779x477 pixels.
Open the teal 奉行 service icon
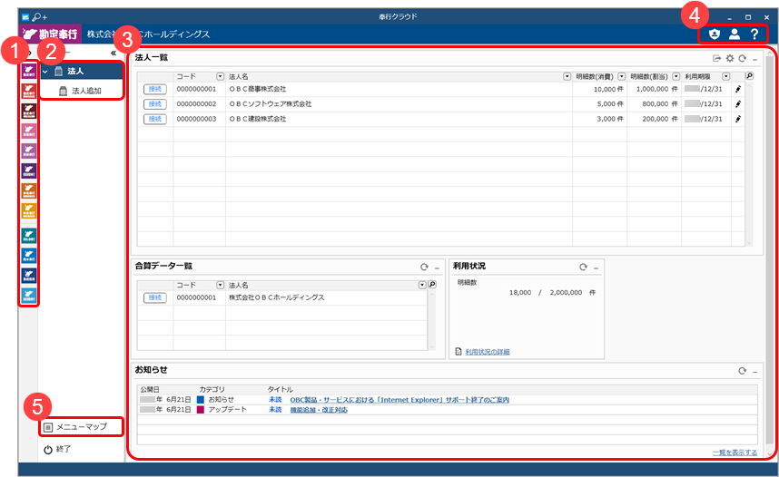click(29, 235)
